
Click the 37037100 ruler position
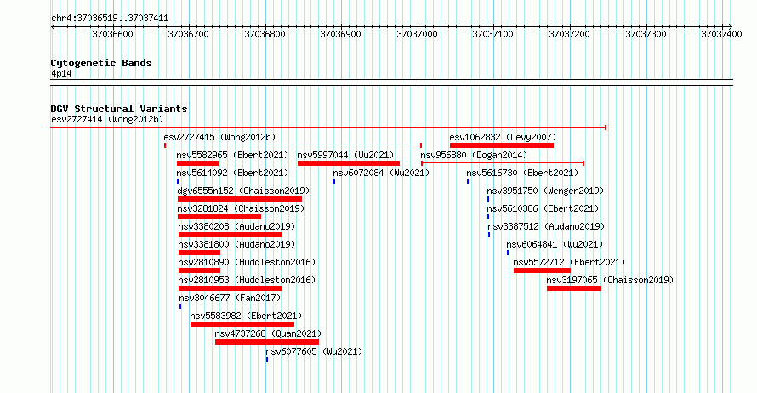click(492, 34)
